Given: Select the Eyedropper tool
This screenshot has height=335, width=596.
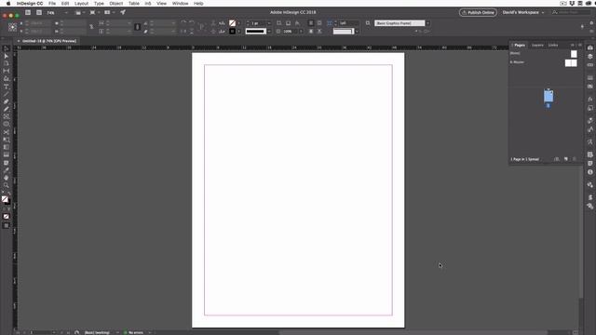Looking at the screenshot, I should (7, 170).
